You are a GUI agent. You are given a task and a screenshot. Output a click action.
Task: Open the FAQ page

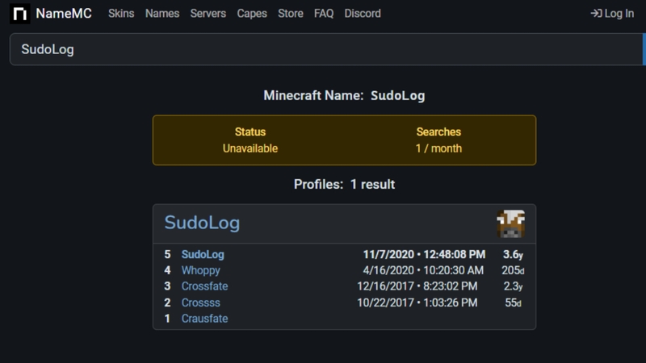tap(324, 14)
